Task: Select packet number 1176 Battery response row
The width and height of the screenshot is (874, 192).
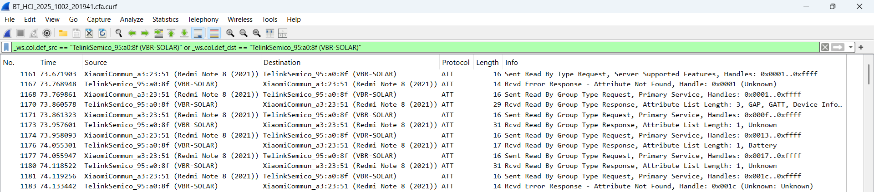Action: pos(273,146)
